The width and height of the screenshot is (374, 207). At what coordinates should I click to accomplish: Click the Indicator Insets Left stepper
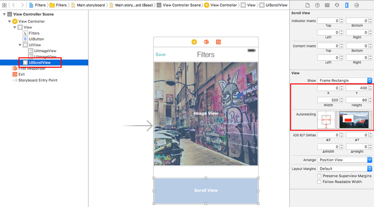(x=341, y=33)
